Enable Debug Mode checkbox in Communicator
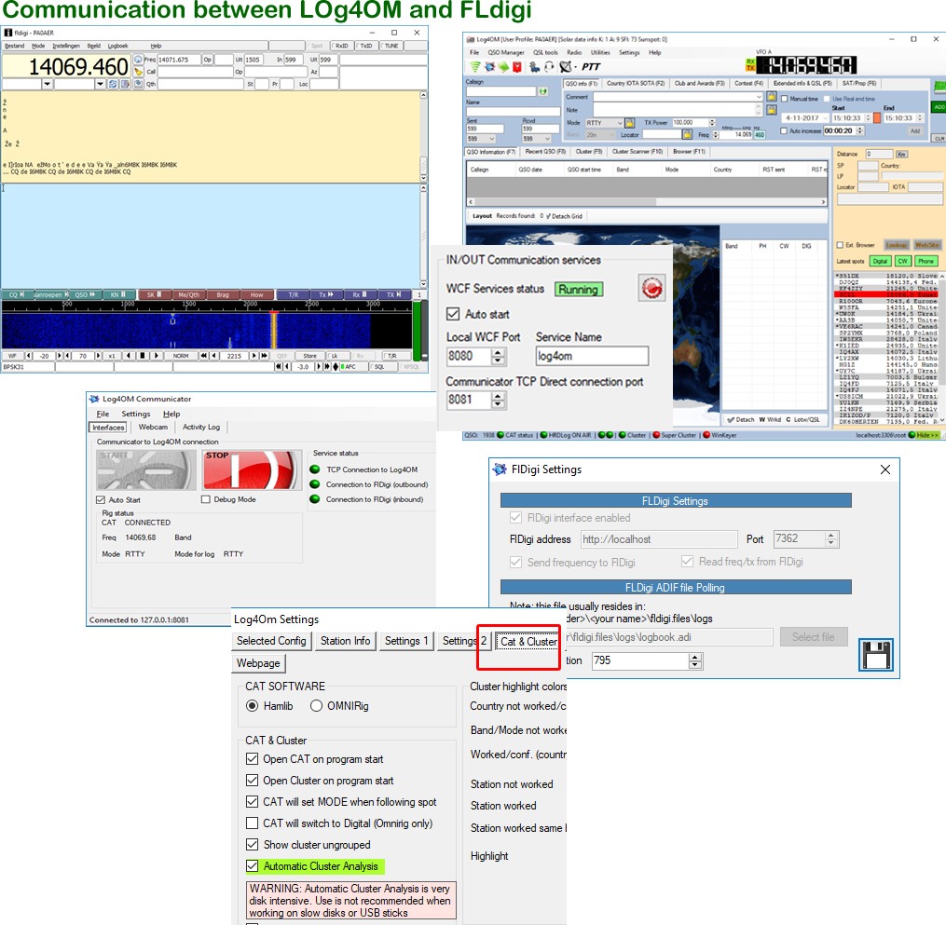This screenshot has width=946, height=925. tap(206, 499)
